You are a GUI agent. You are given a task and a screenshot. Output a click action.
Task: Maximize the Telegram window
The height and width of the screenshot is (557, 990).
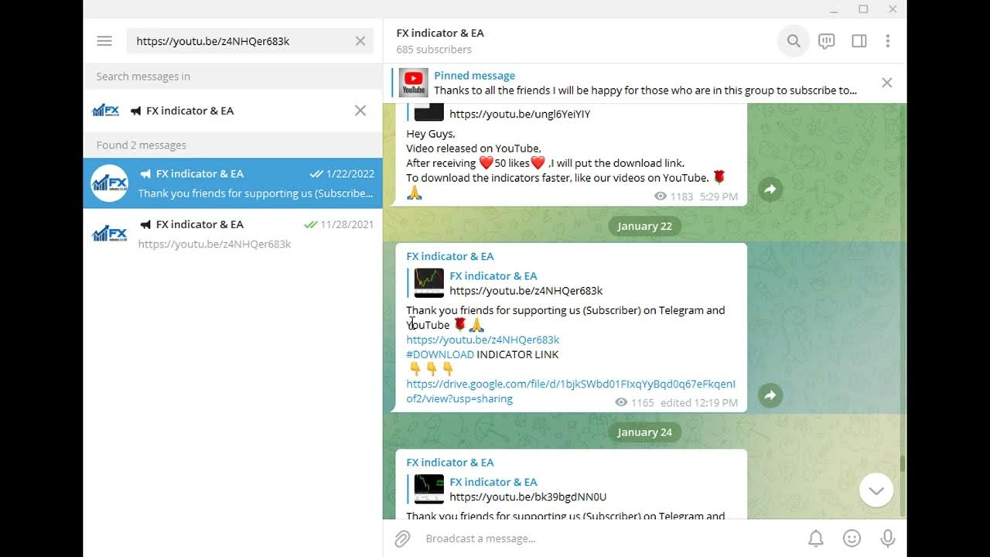(x=863, y=9)
